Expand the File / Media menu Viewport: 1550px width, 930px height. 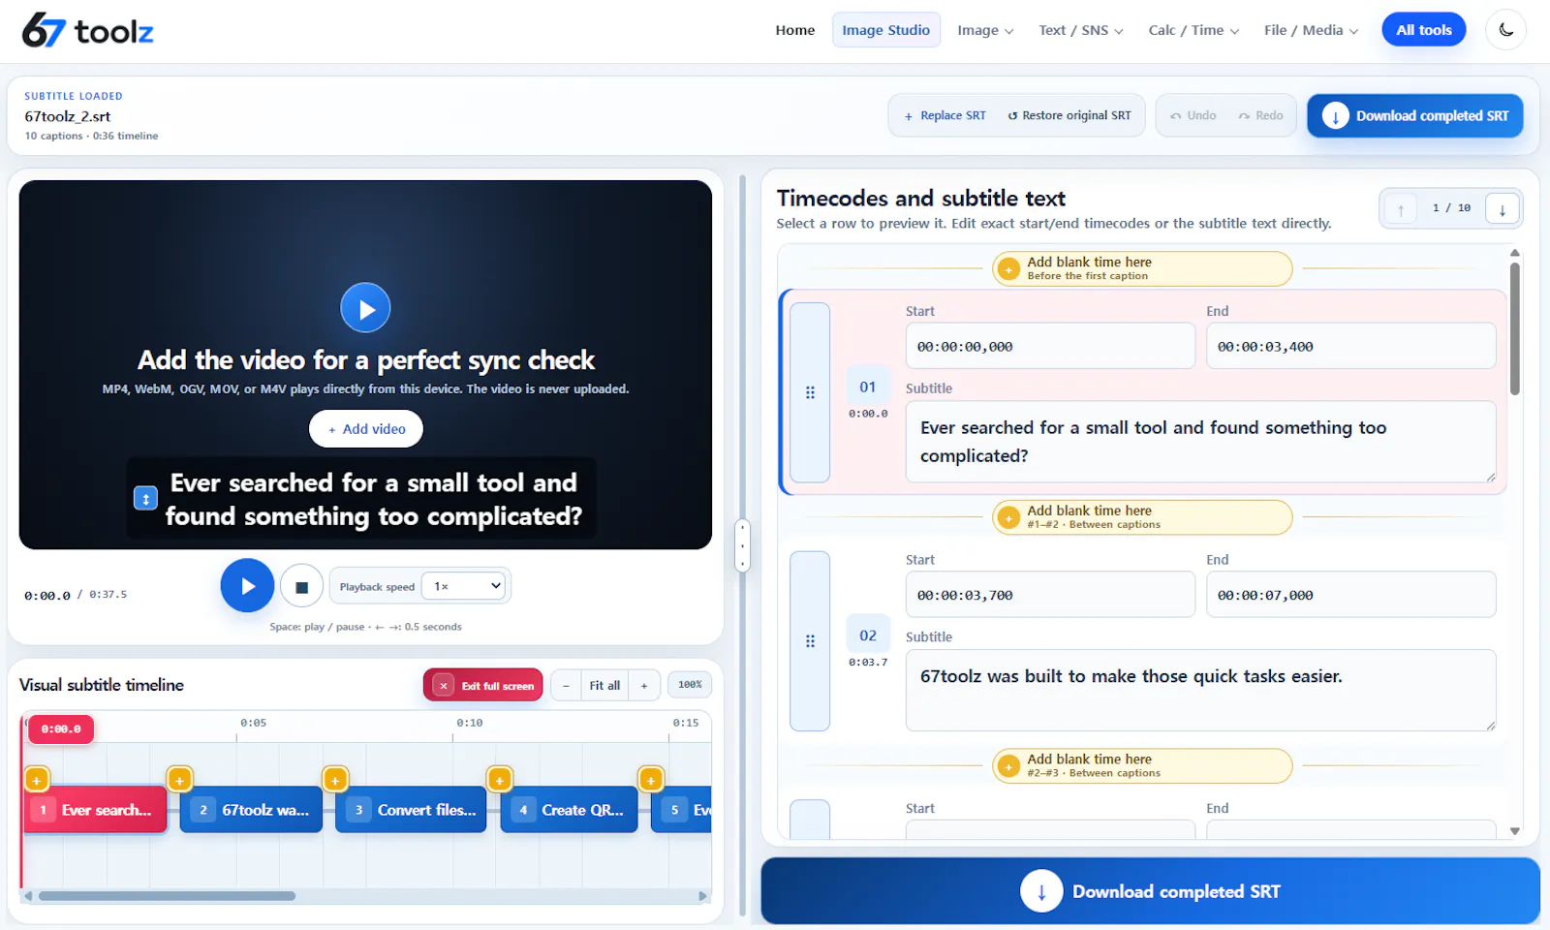pyautogui.click(x=1311, y=30)
